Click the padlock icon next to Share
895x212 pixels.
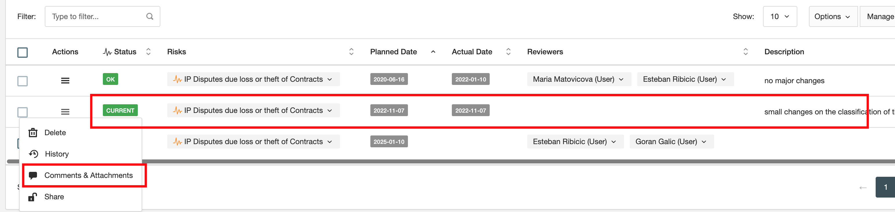pos(33,197)
